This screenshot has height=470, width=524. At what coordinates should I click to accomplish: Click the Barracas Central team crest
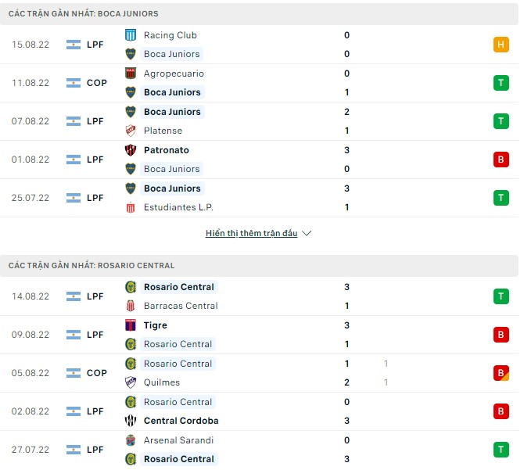[131, 306]
